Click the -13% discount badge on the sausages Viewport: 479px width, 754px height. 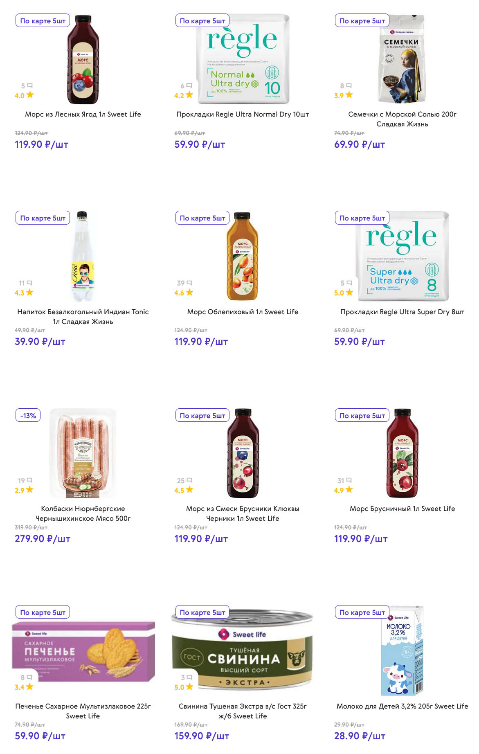pos(28,415)
